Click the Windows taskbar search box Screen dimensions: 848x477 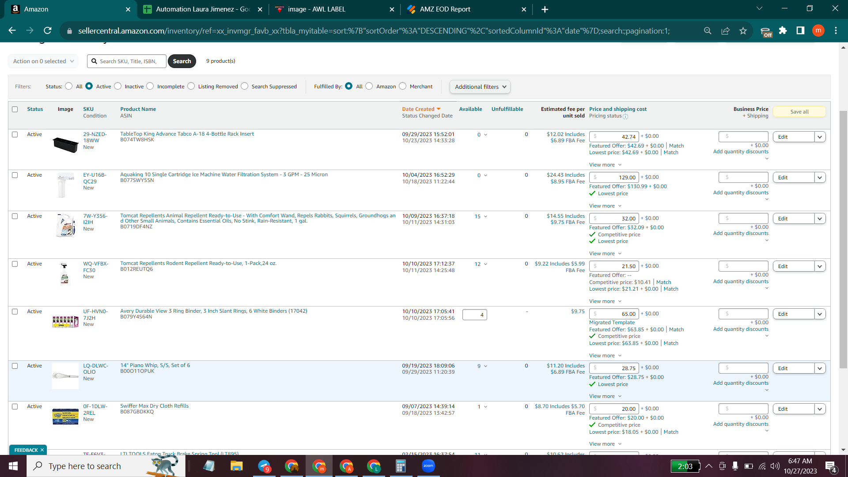[x=106, y=466]
